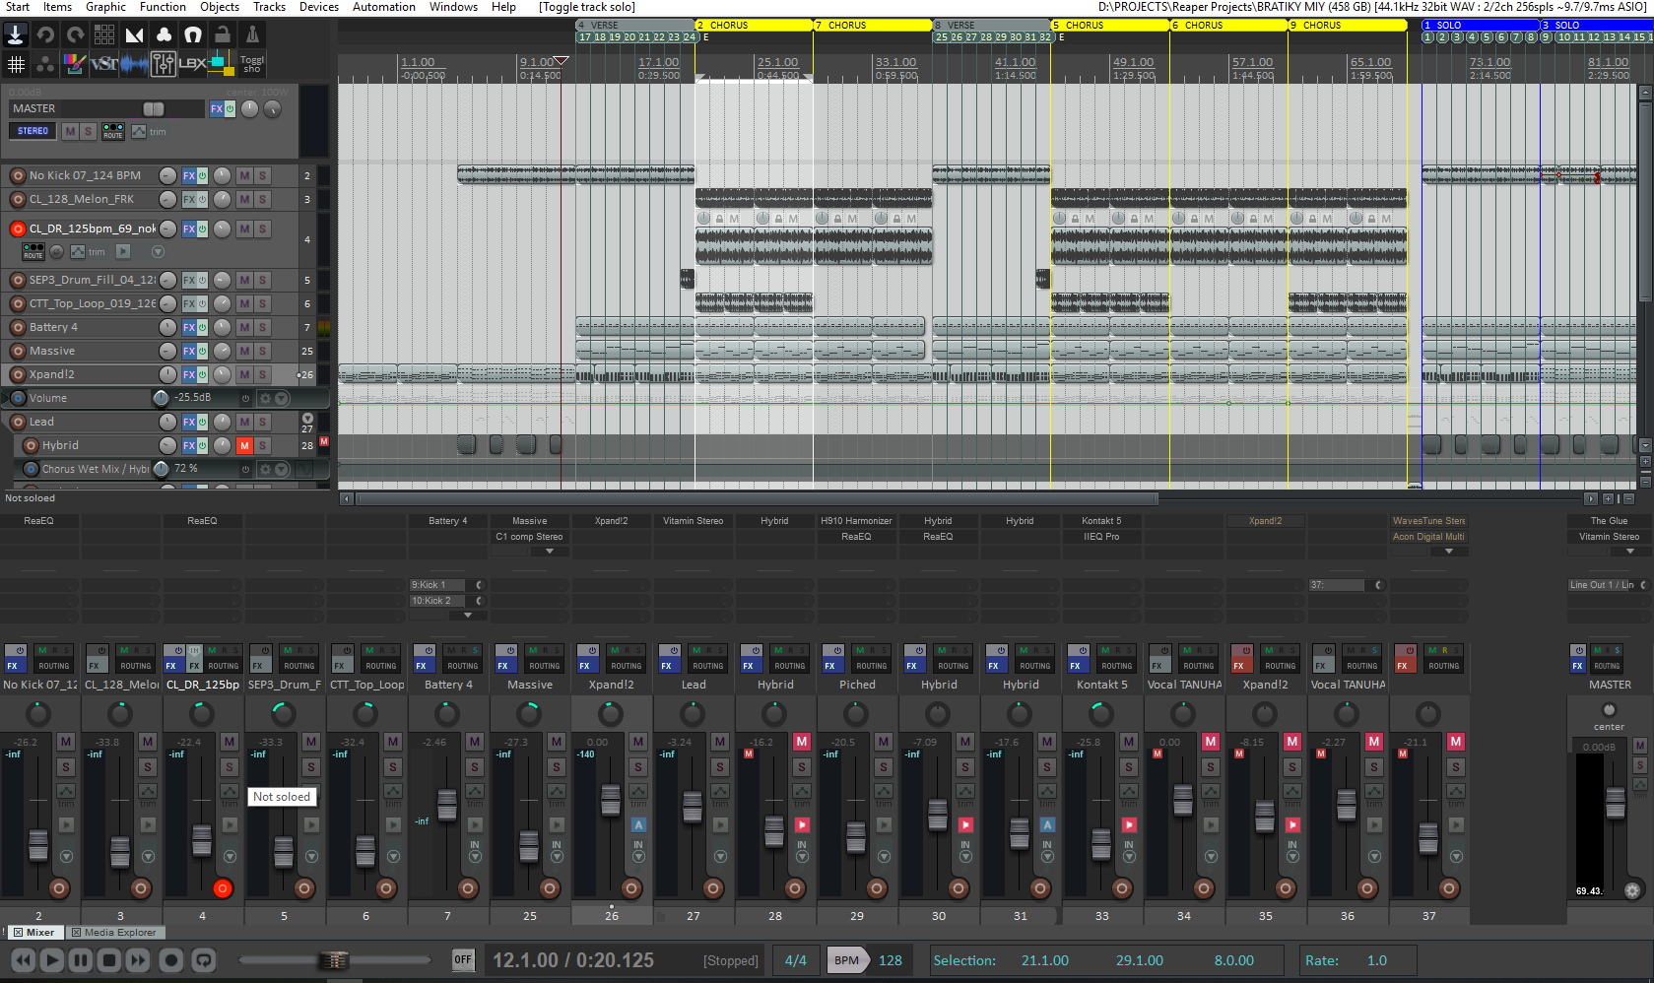The image size is (1654, 983).
Task: Solo the Battery 4 track
Action: pos(262,327)
